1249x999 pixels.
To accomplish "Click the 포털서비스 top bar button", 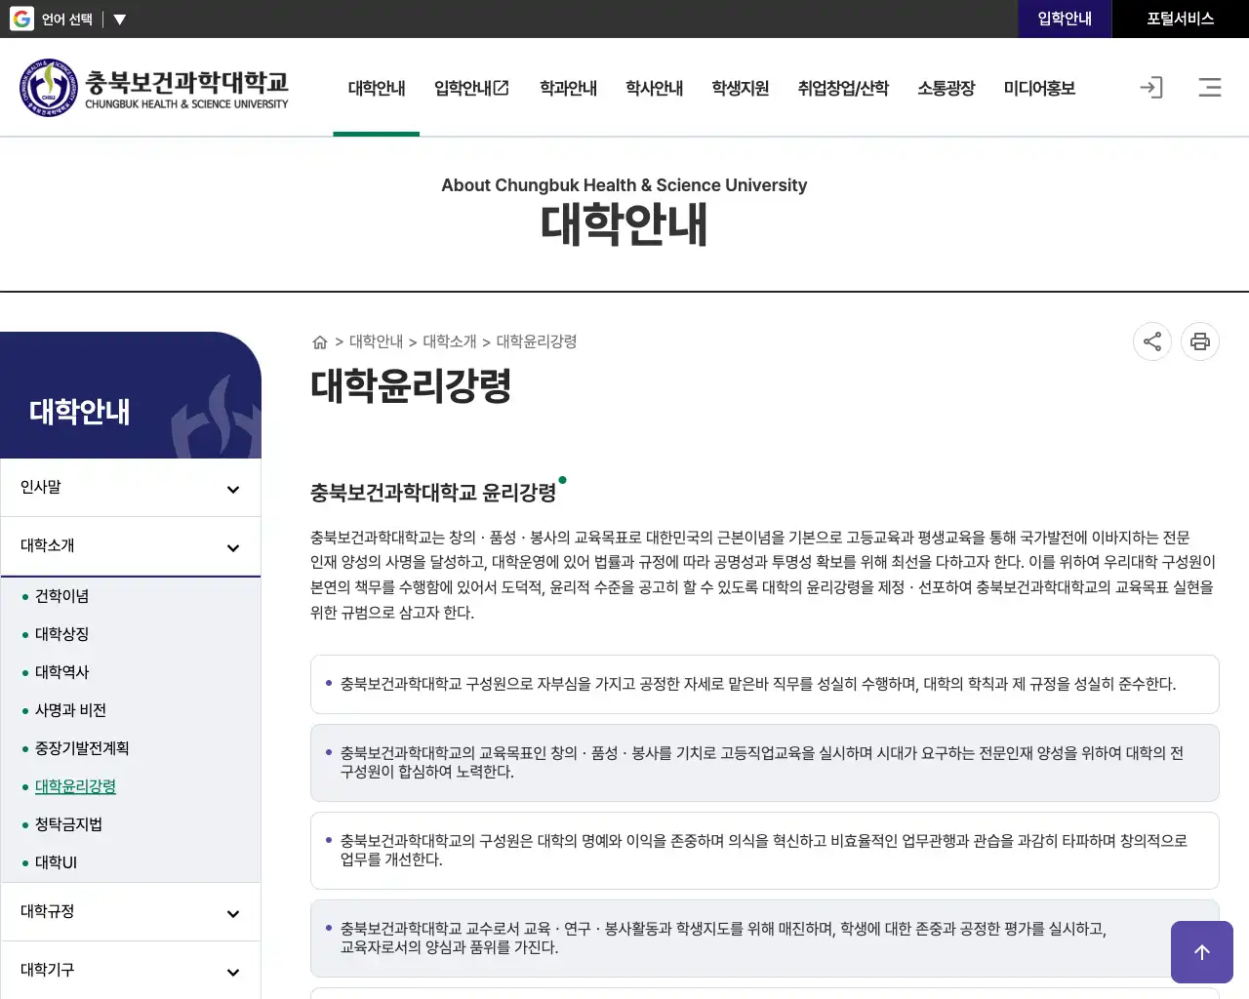I will [1181, 19].
